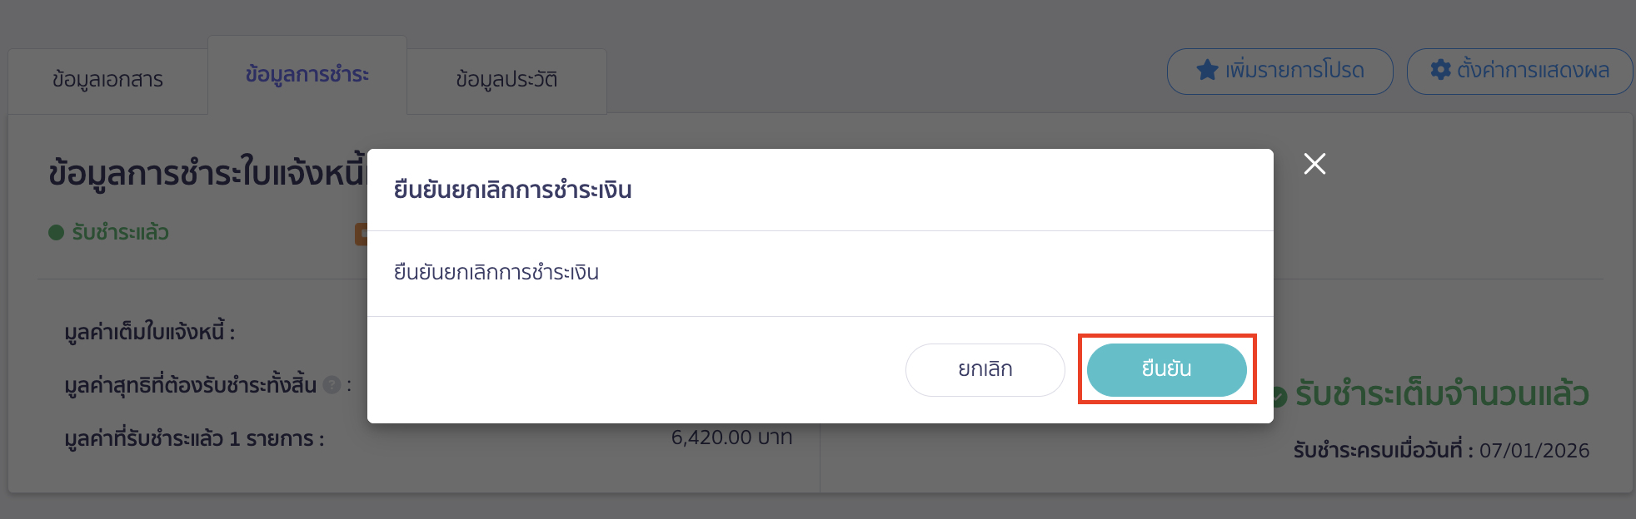Screen dimensions: 1636x519
Task: Click the star icon beside เพิ่มรายการโปรด
Action: click(1206, 72)
